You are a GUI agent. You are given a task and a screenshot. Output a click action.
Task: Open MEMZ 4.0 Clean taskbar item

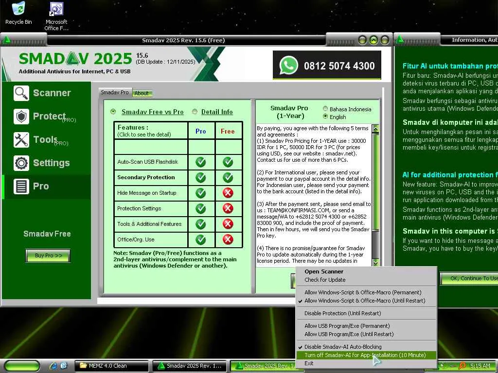tap(112, 366)
